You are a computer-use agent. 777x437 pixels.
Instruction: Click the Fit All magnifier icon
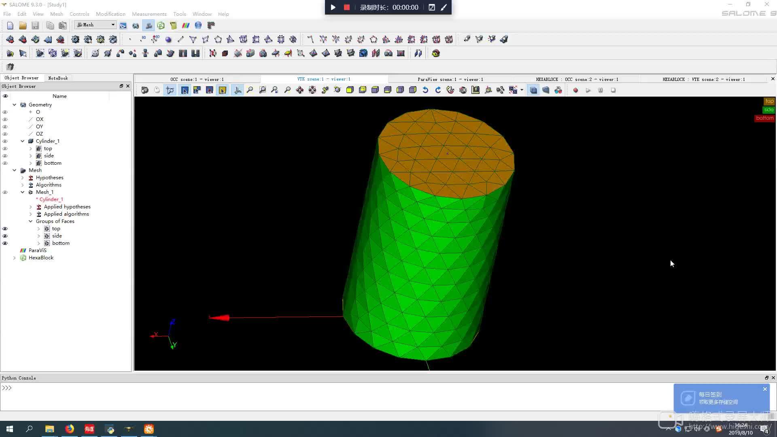pyautogui.click(x=250, y=90)
